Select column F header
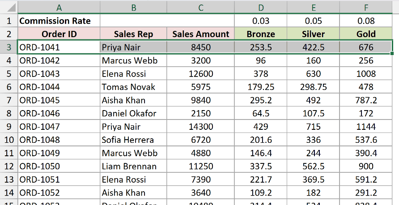Image resolution: width=399 pixels, height=205 pixels. [366, 8]
